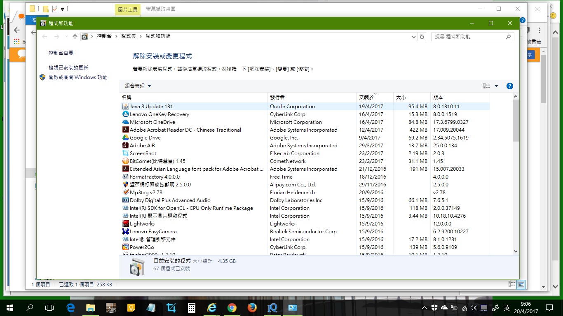Open the 控制台首頁 link
This screenshot has width=563, height=316.
(x=61, y=53)
